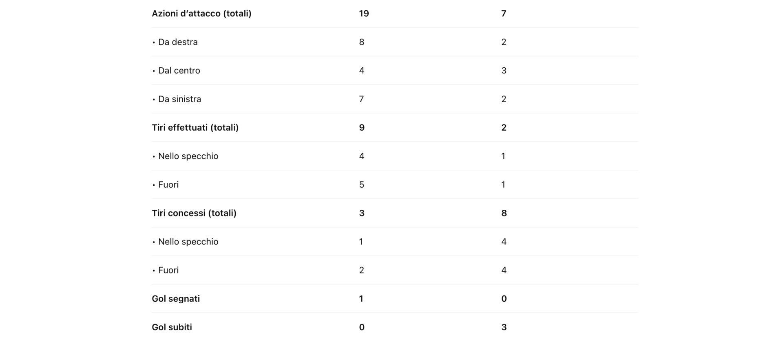This screenshot has width=783, height=360.
Task: Select the value 8 in Tiri concessi row
Action: tap(504, 213)
